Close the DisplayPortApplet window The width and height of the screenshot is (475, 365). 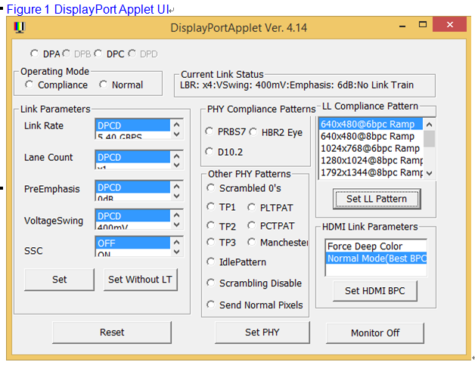[449, 24]
